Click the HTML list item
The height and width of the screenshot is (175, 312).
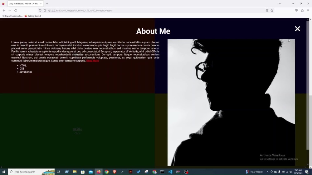point(23,65)
